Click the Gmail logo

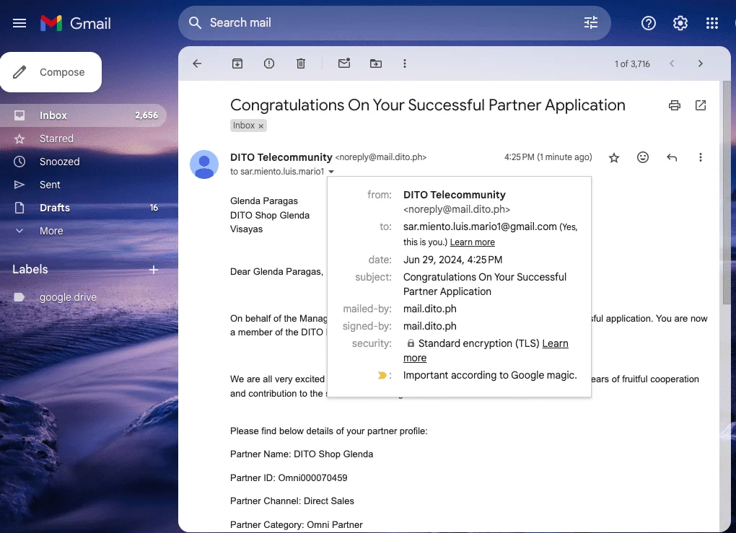point(76,23)
